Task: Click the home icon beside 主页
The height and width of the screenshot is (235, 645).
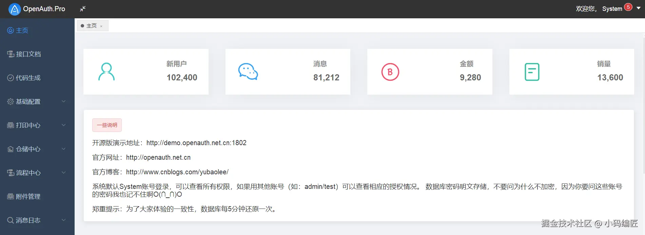Action: pos(11,30)
